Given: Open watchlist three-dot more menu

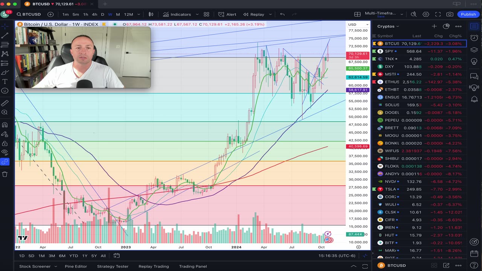Looking at the screenshot, I should tap(458, 26).
